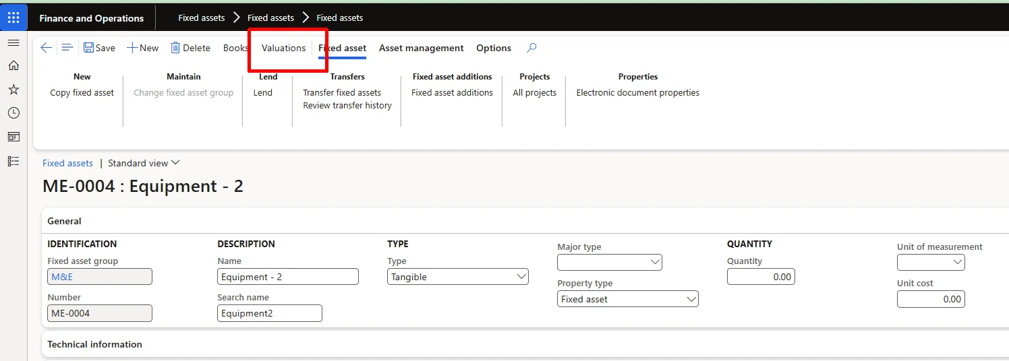
Task: Click Copy fixed asset
Action: tap(82, 93)
